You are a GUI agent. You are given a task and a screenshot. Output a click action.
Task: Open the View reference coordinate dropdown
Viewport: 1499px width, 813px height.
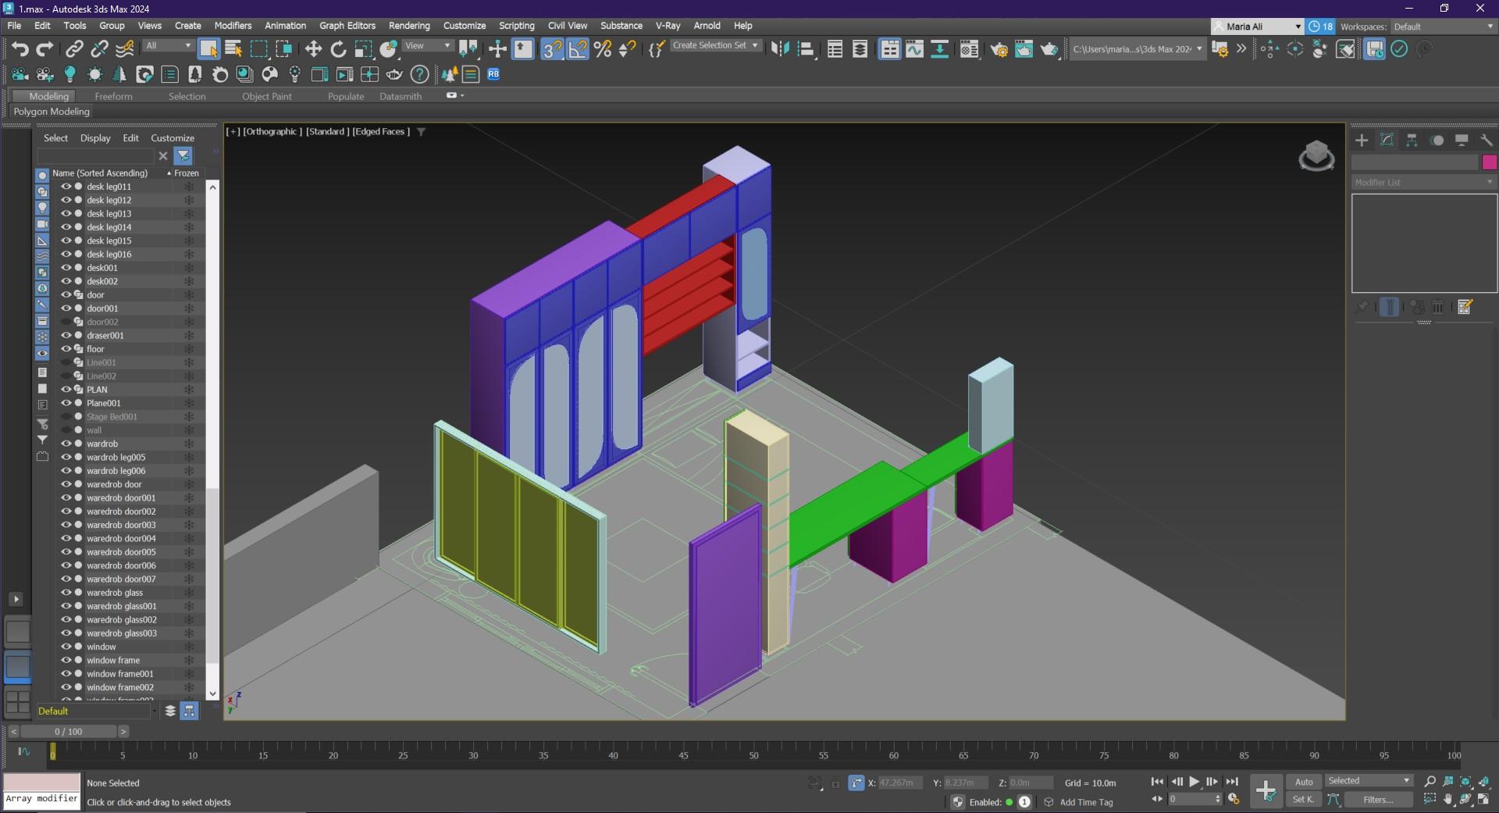point(428,46)
